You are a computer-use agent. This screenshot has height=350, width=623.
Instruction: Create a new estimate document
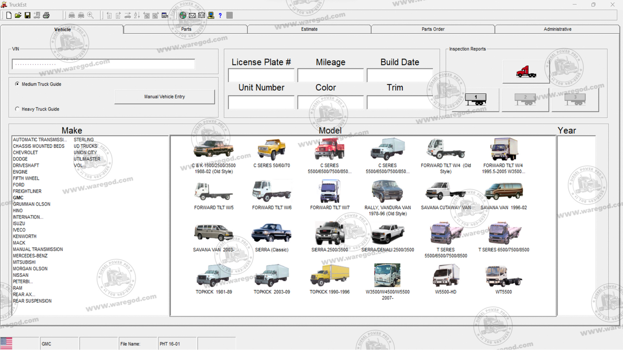[9, 15]
